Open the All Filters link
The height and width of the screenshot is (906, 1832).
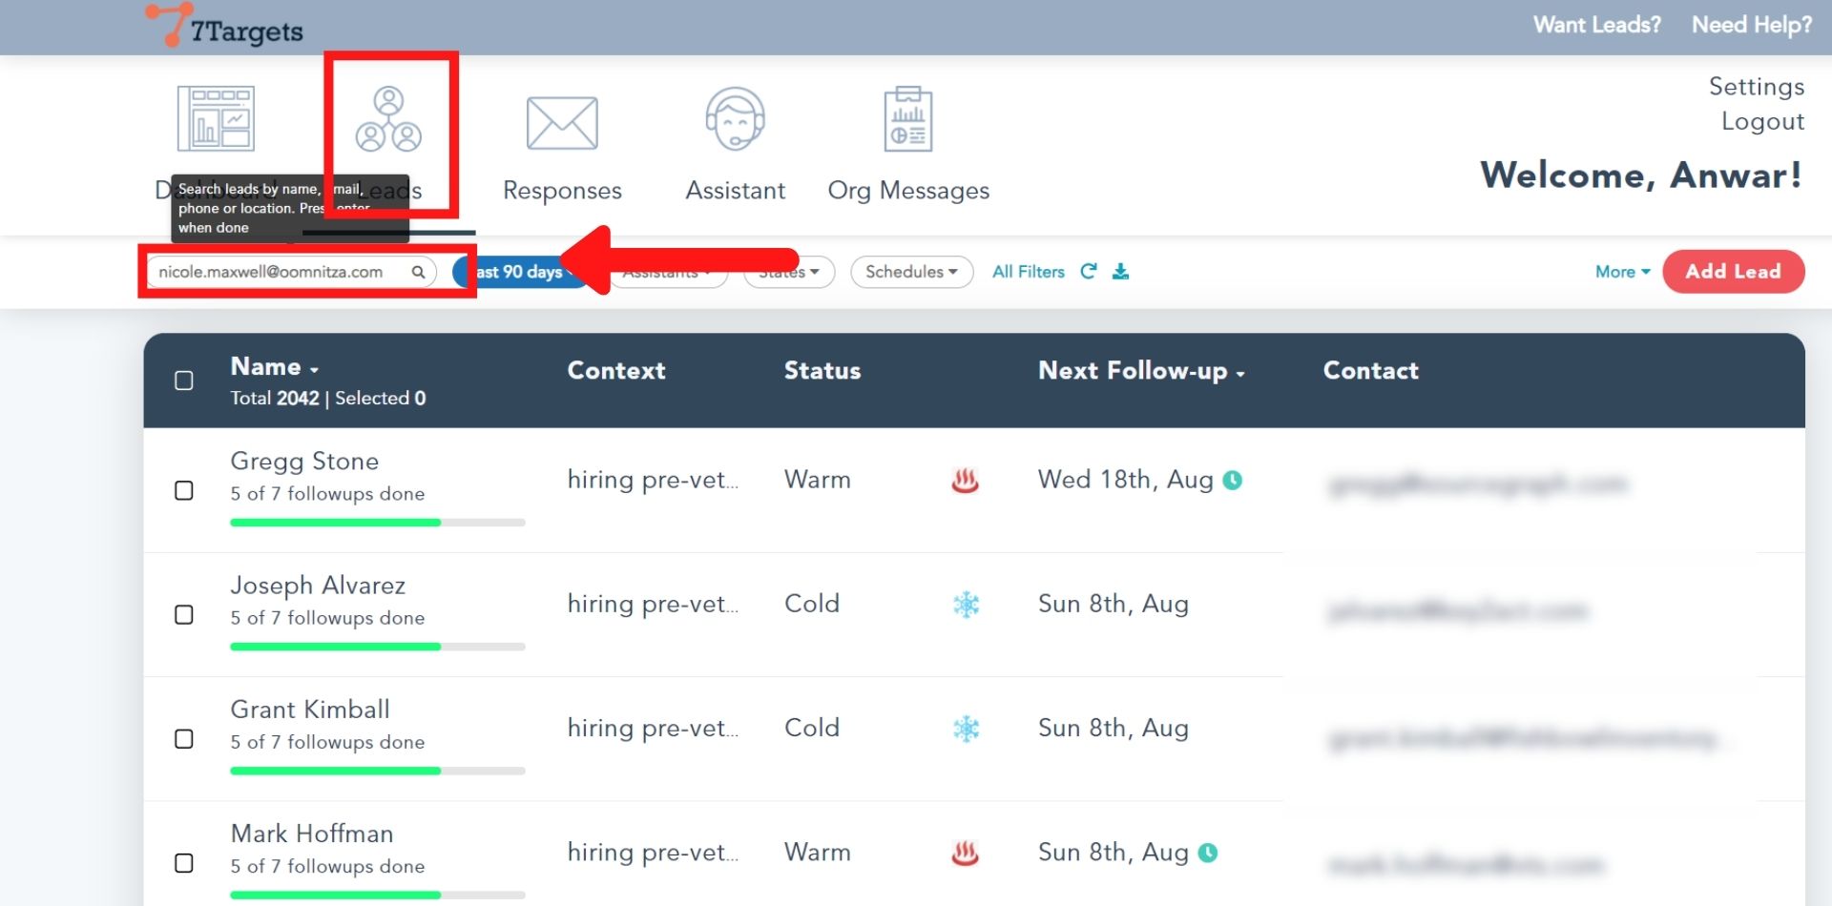pos(1028,272)
